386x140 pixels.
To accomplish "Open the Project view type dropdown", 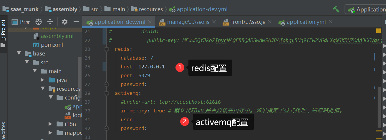I will [x=21, y=22].
